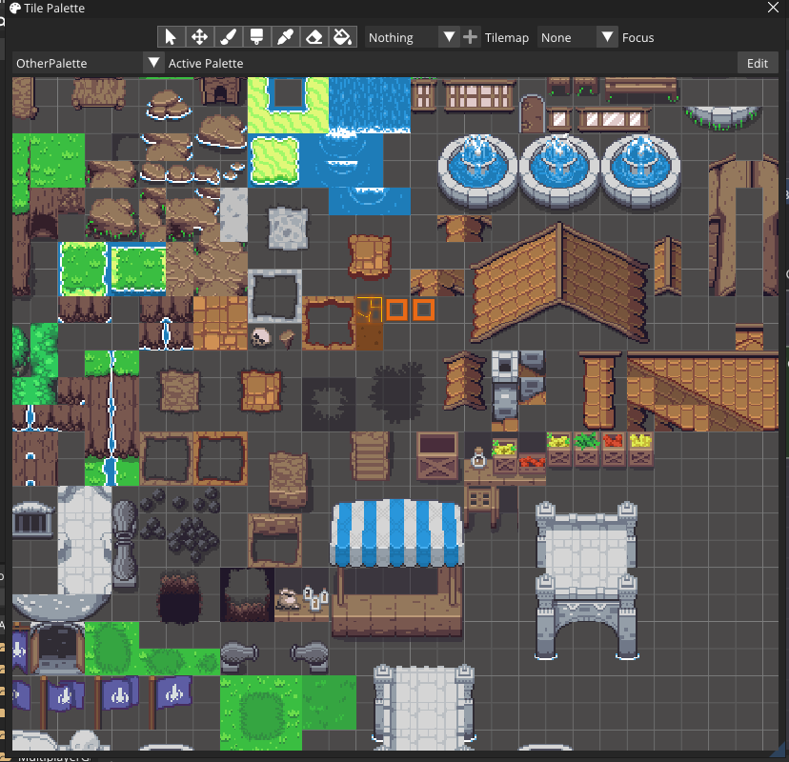Image resolution: width=789 pixels, height=762 pixels.
Task: Open the None focus mode dropdown
Action: 577,37
